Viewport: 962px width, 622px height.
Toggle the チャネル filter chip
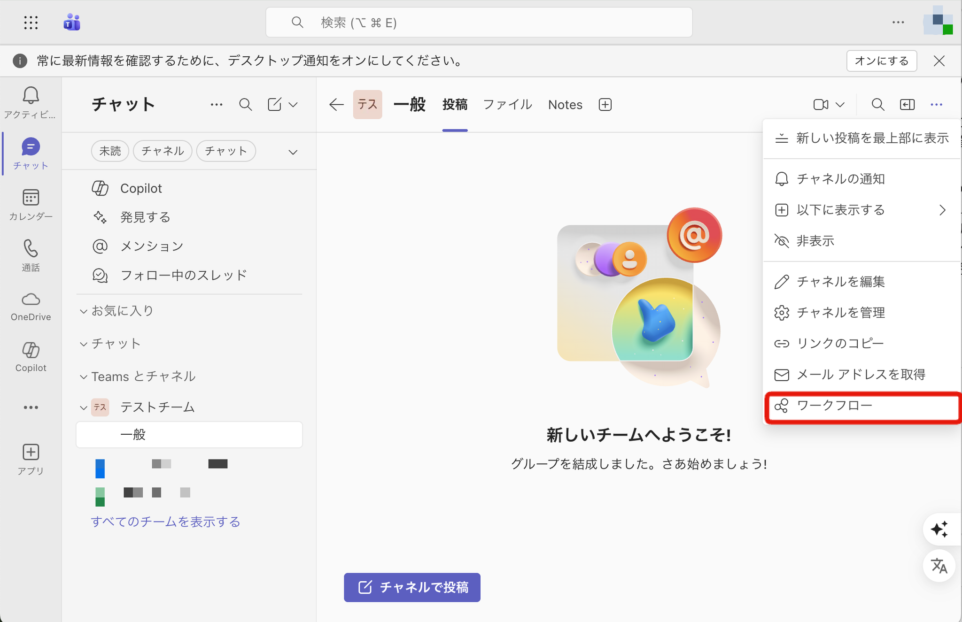coord(163,151)
